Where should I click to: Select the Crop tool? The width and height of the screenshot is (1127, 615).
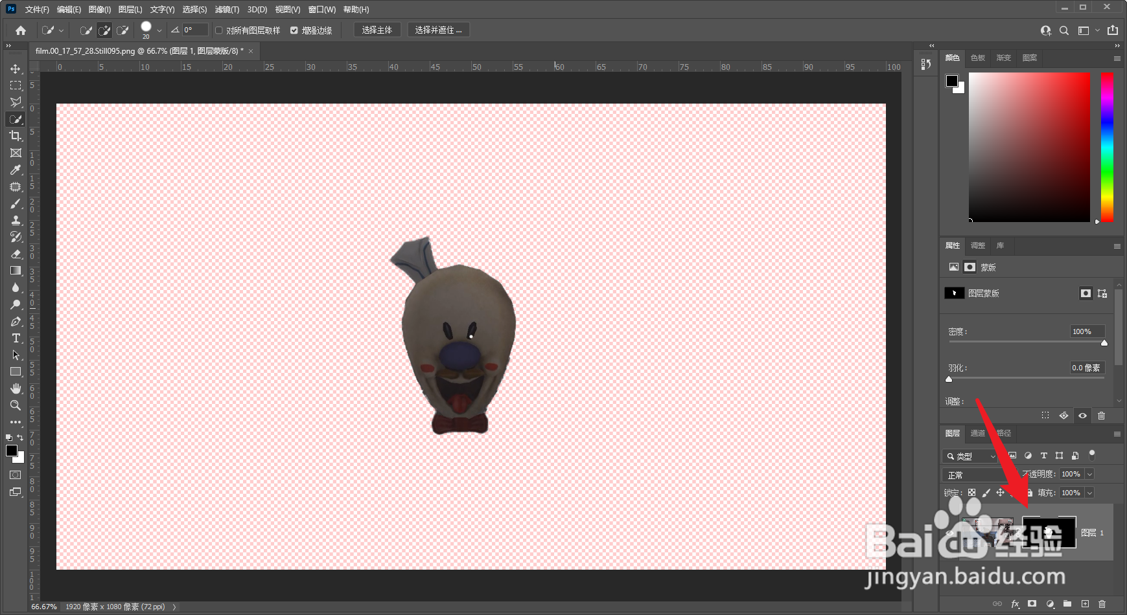16,136
